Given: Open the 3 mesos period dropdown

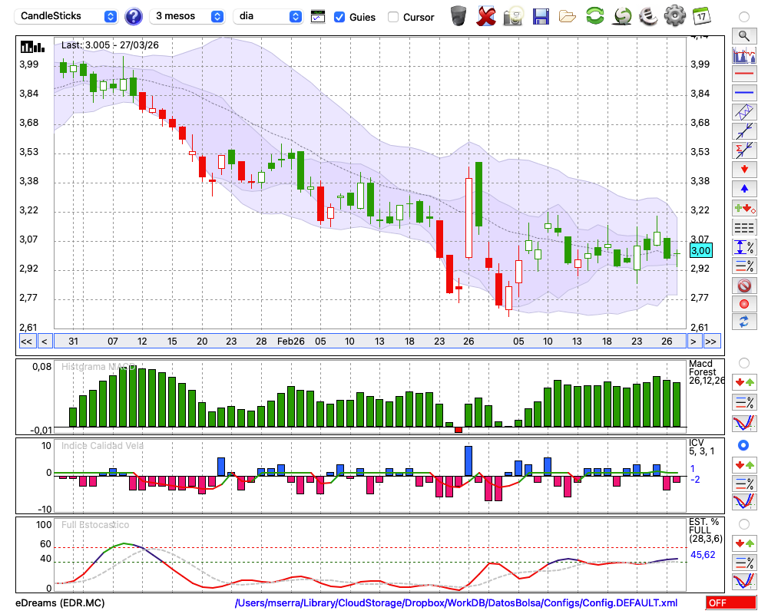Looking at the screenshot, I should 188,16.
